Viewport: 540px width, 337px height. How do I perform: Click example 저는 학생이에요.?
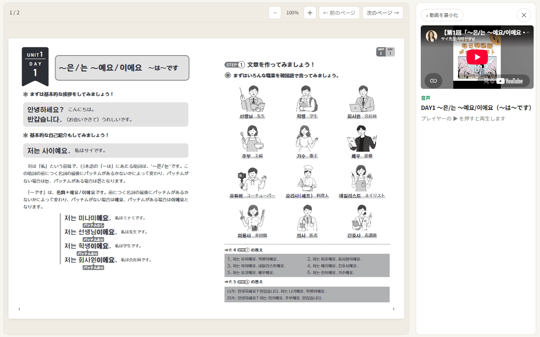click(x=88, y=246)
